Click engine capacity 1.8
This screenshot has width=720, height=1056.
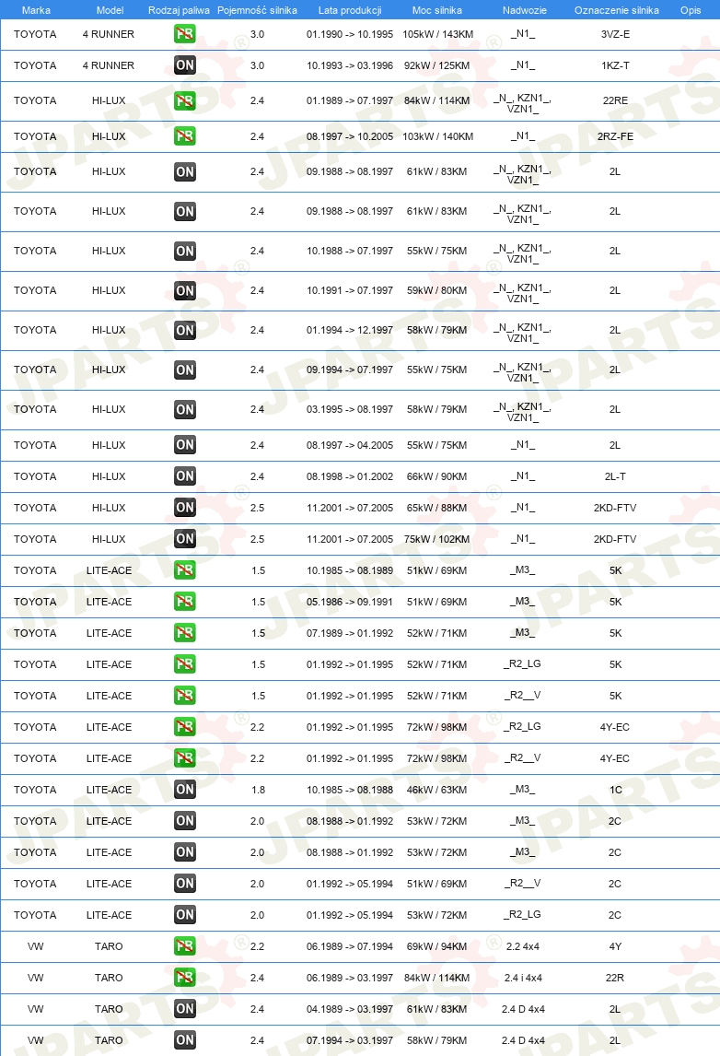click(259, 790)
